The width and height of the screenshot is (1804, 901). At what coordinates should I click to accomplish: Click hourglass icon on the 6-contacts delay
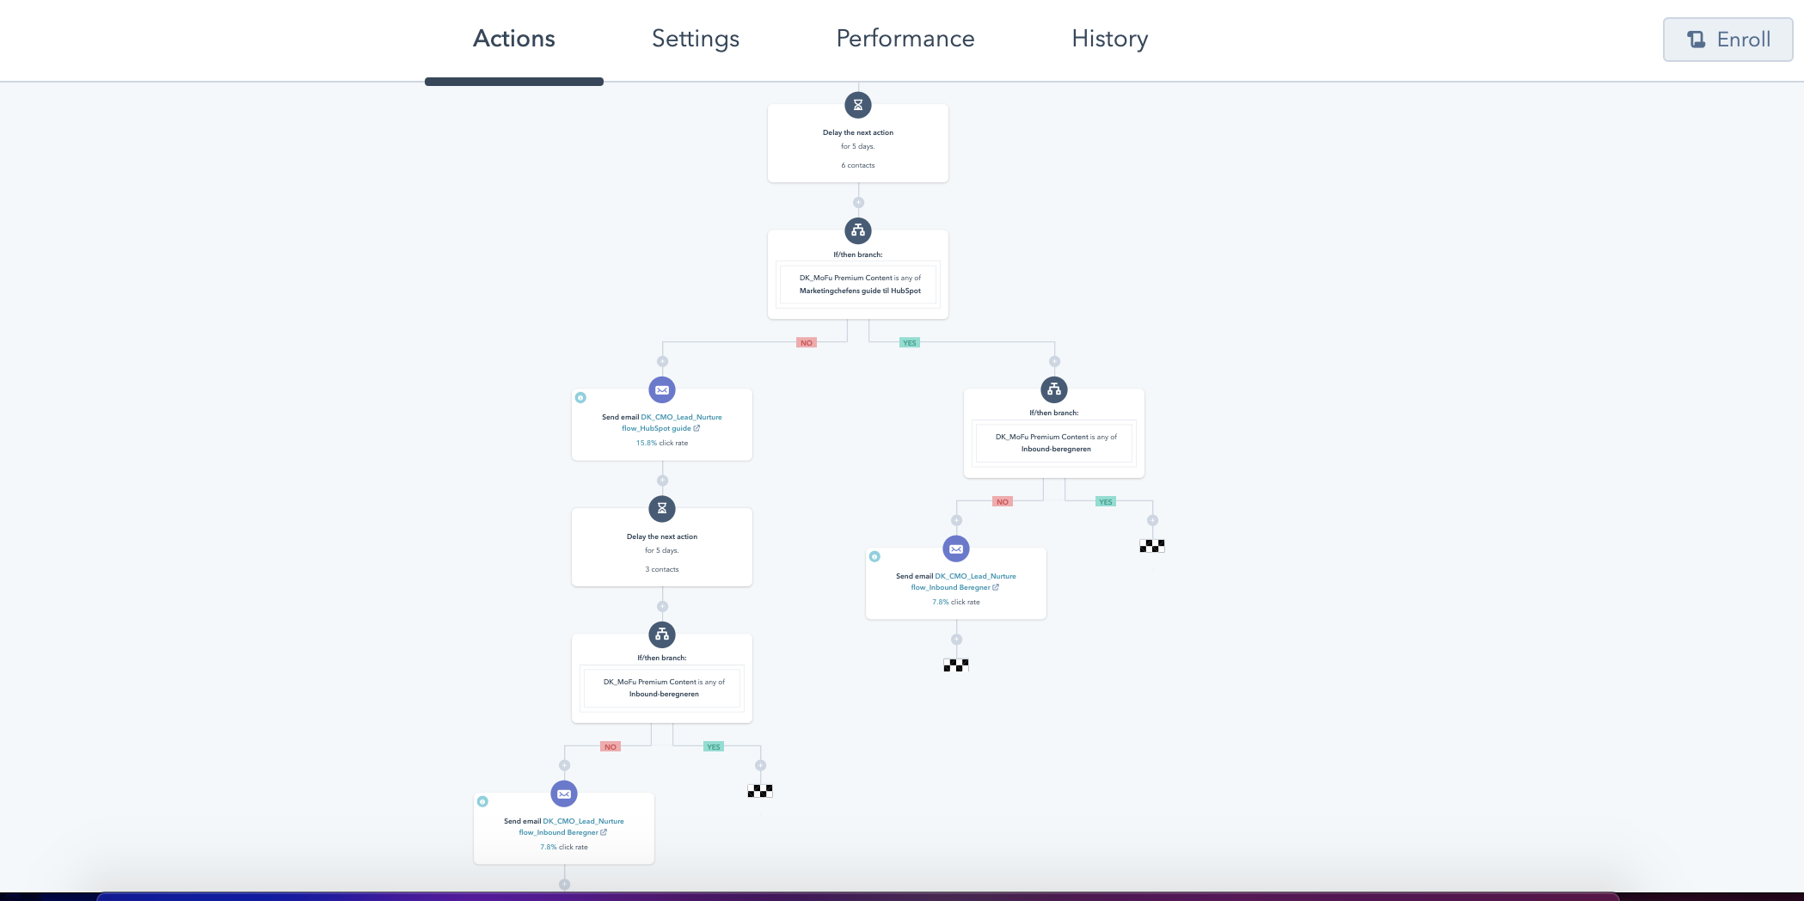pyautogui.click(x=857, y=105)
